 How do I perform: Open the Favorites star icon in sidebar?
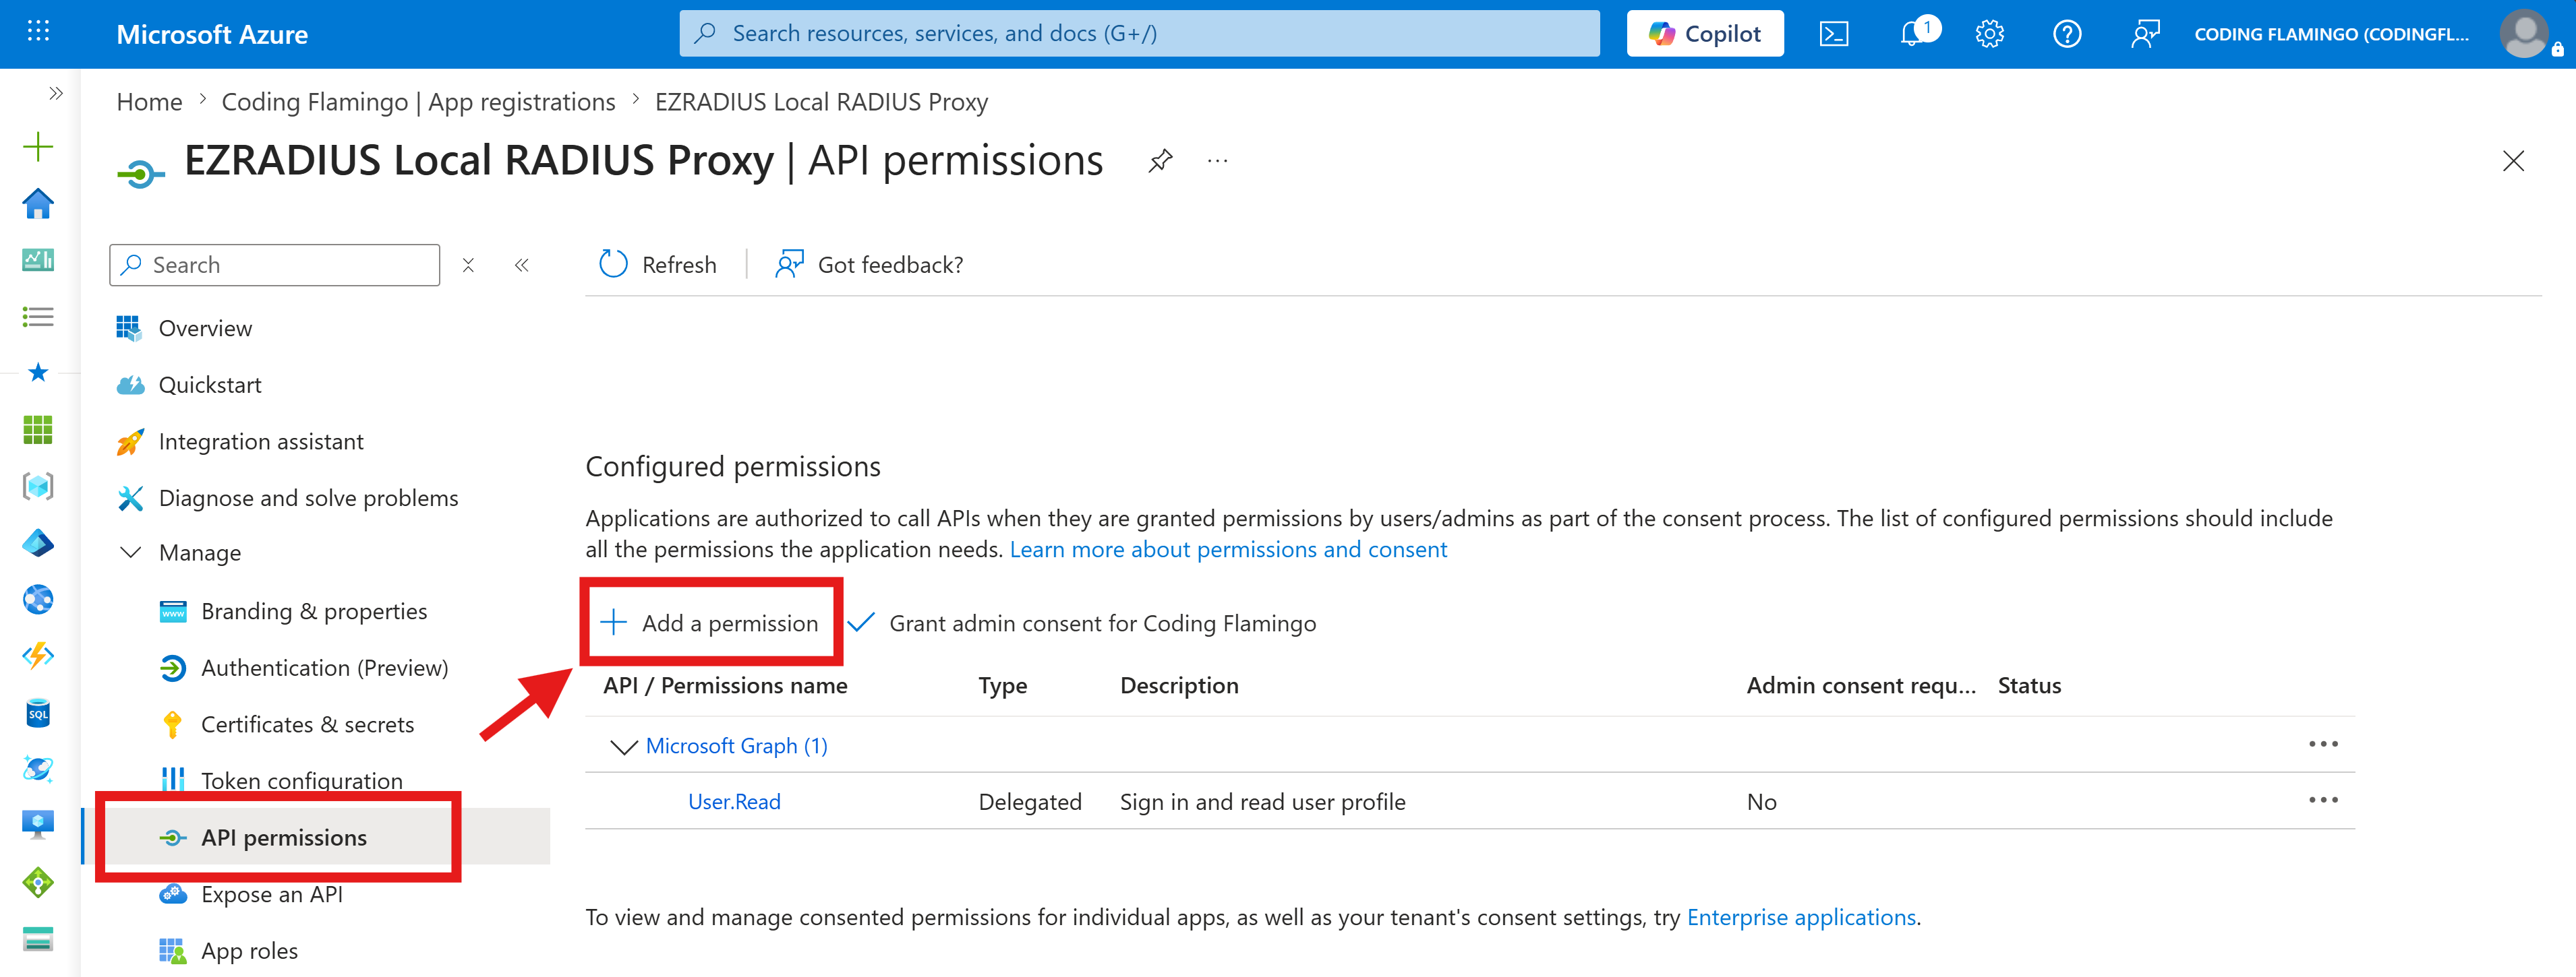(x=38, y=373)
